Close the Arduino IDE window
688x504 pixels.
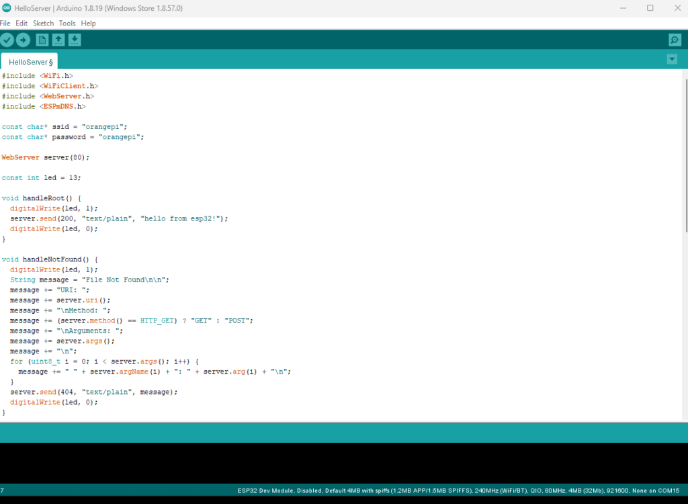(677, 8)
